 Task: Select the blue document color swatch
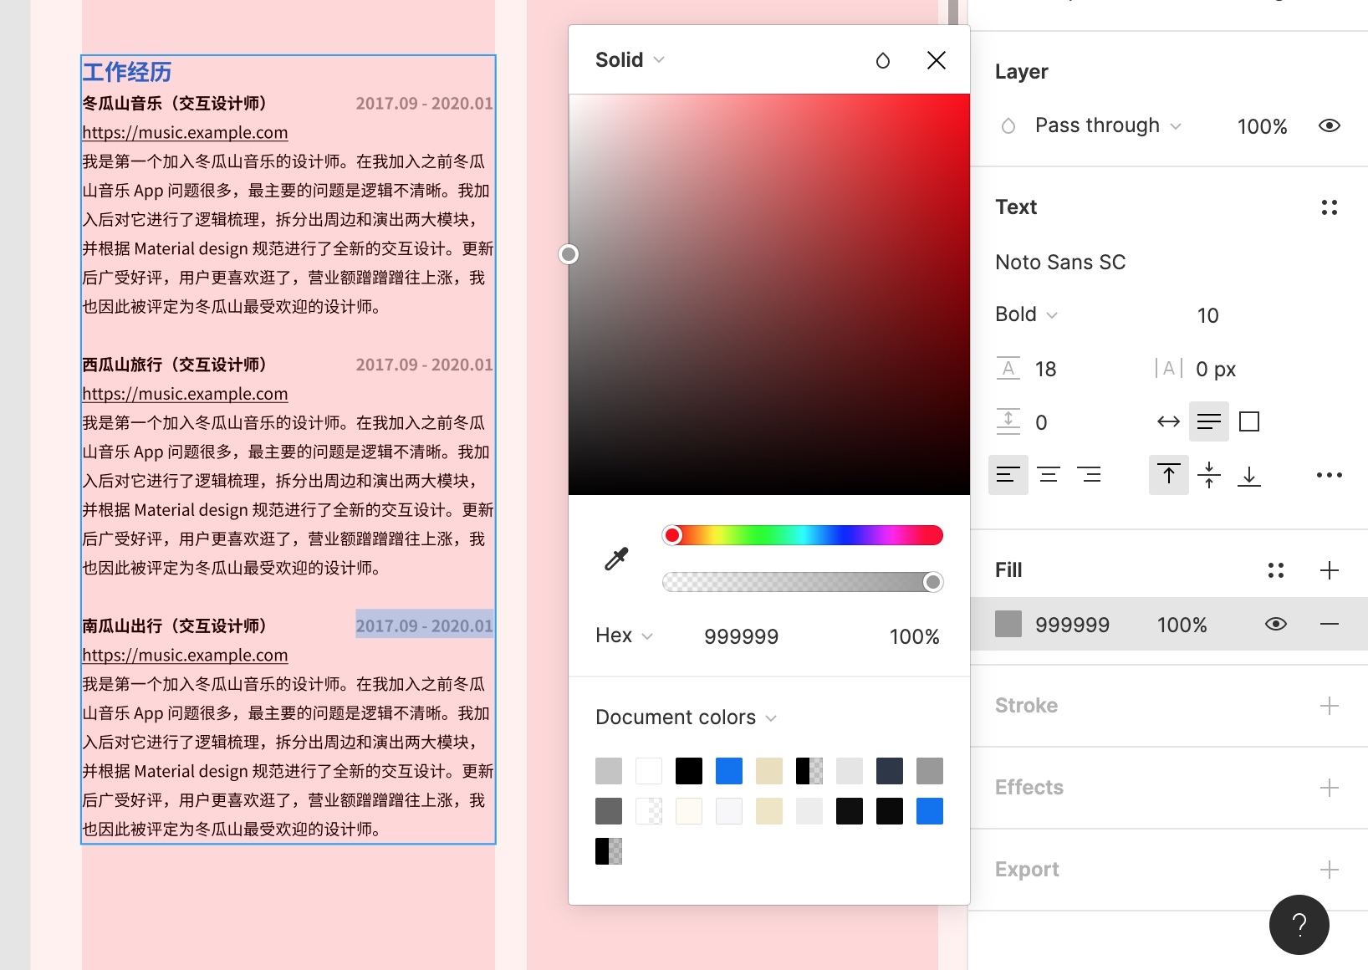tap(728, 771)
